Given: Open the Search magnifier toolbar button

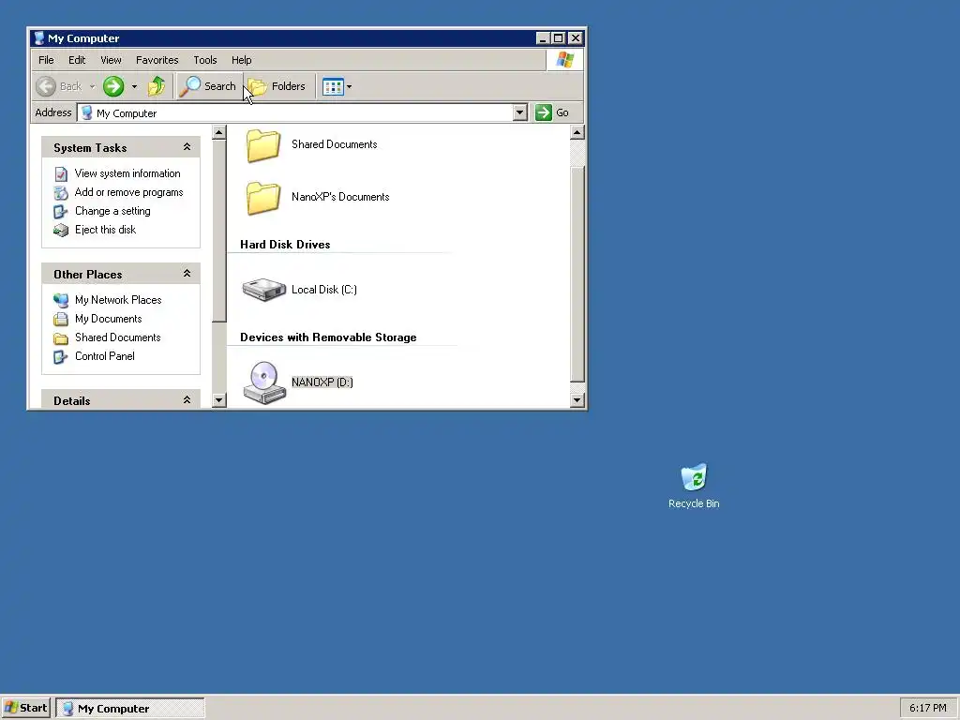Looking at the screenshot, I should [x=207, y=86].
